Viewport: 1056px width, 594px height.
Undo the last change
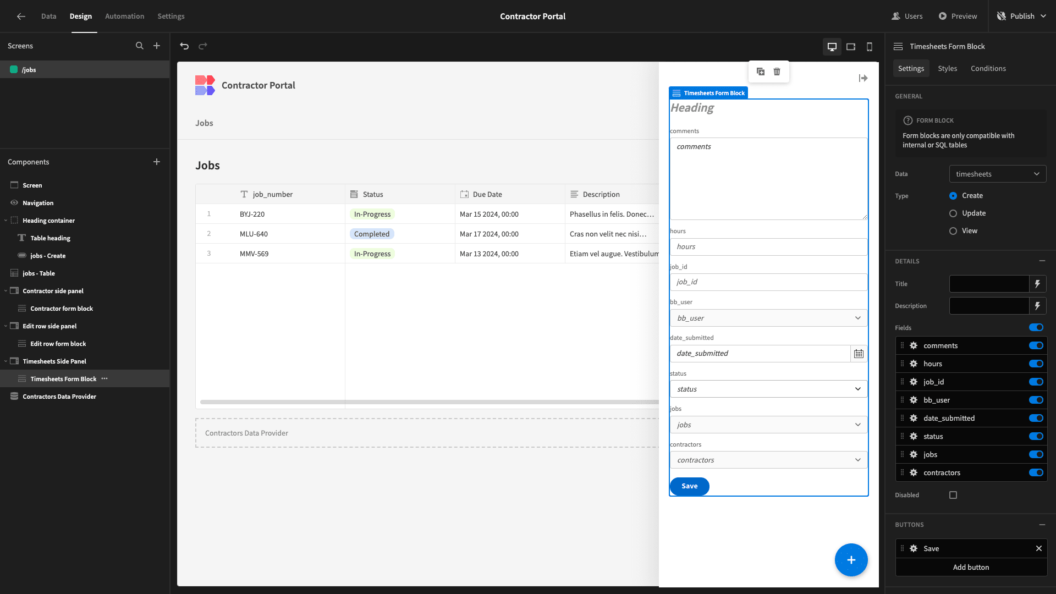[x=184, y=46]
